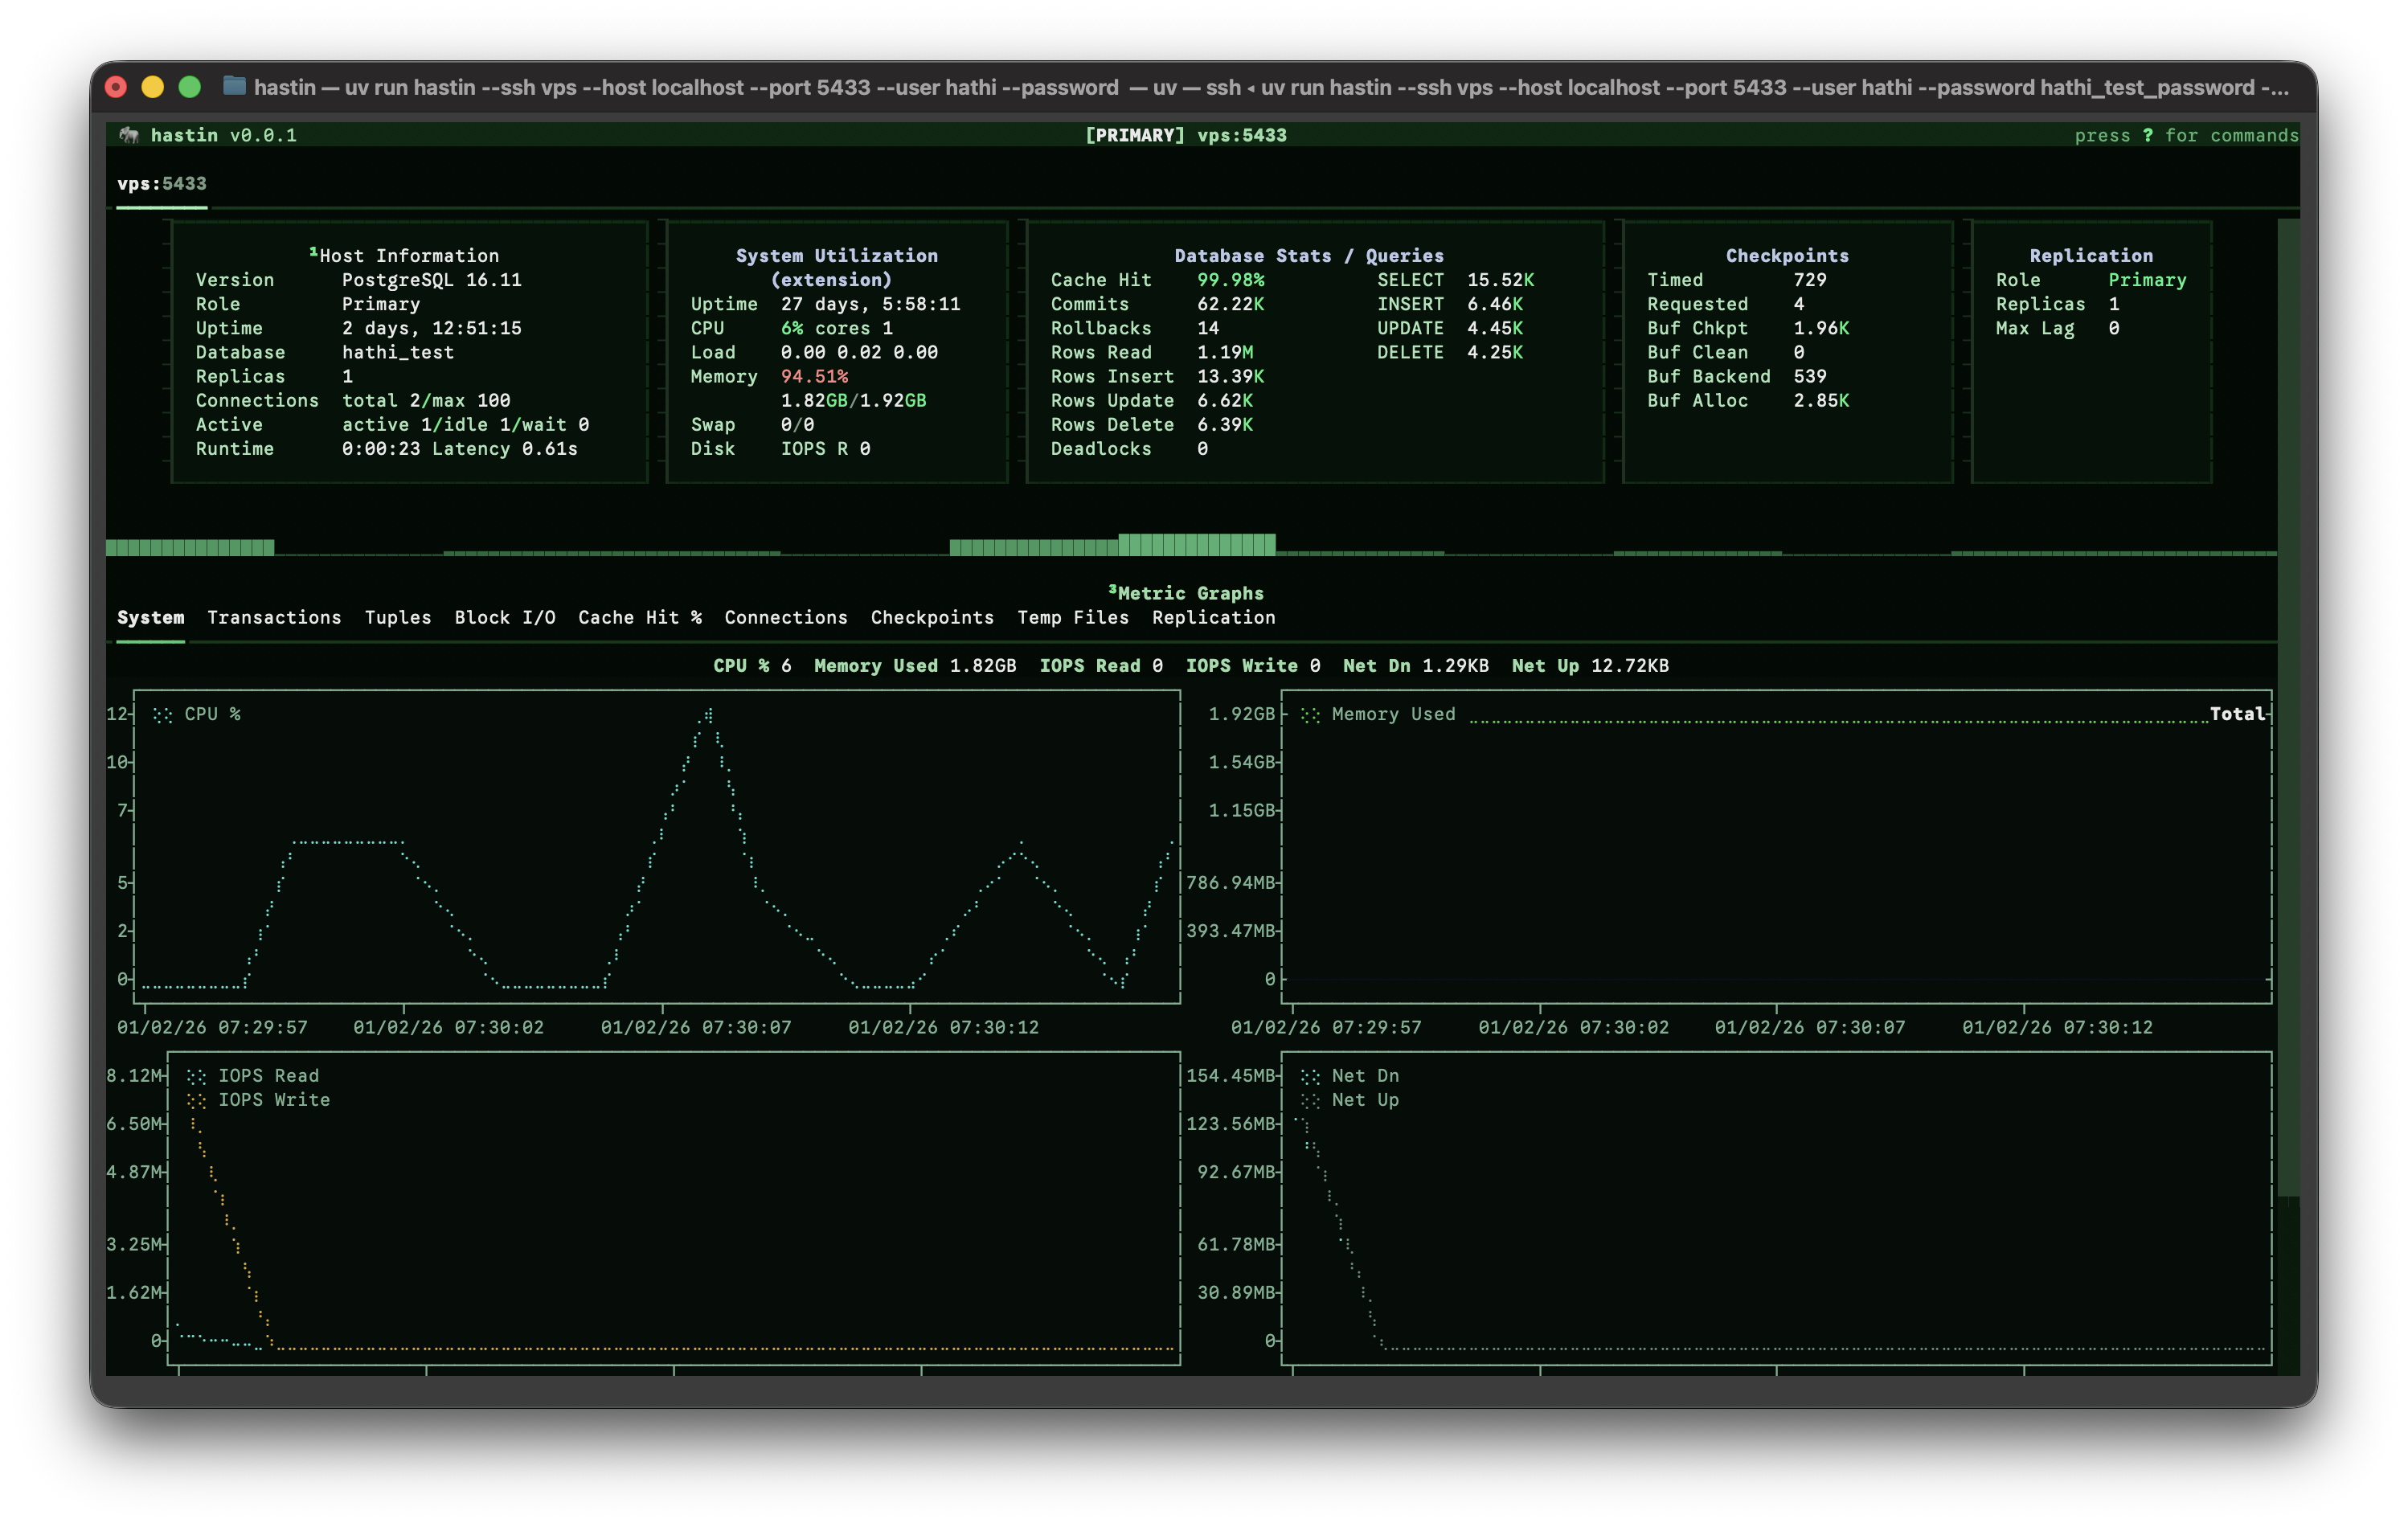
Task: Click the Net Dn 1.29KB summary value
Action: (1456, 666)
